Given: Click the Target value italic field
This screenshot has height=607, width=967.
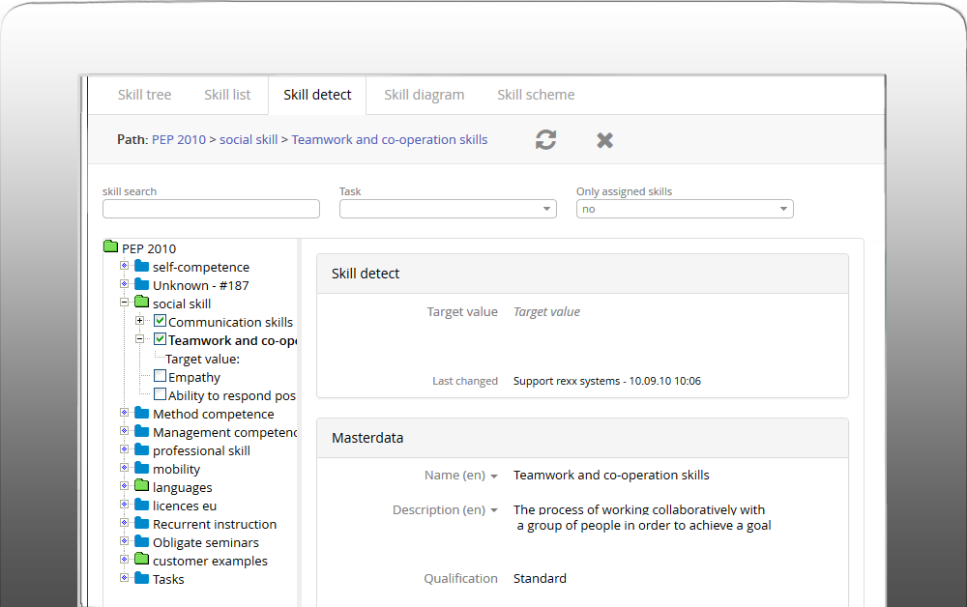Looking at the screenshot, I should [546, 312].
